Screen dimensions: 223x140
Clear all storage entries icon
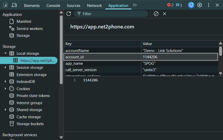point(156,14)
